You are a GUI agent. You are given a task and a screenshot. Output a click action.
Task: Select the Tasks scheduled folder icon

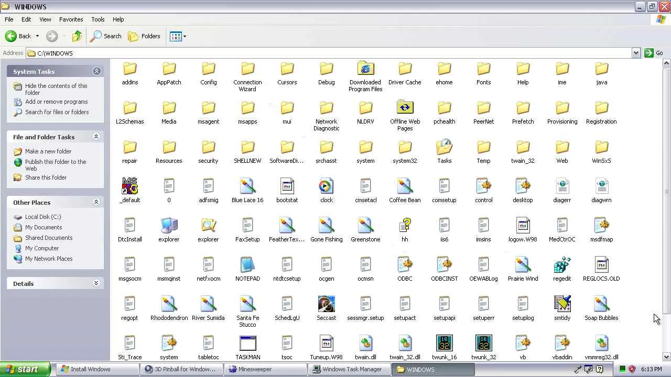point(444,147)
